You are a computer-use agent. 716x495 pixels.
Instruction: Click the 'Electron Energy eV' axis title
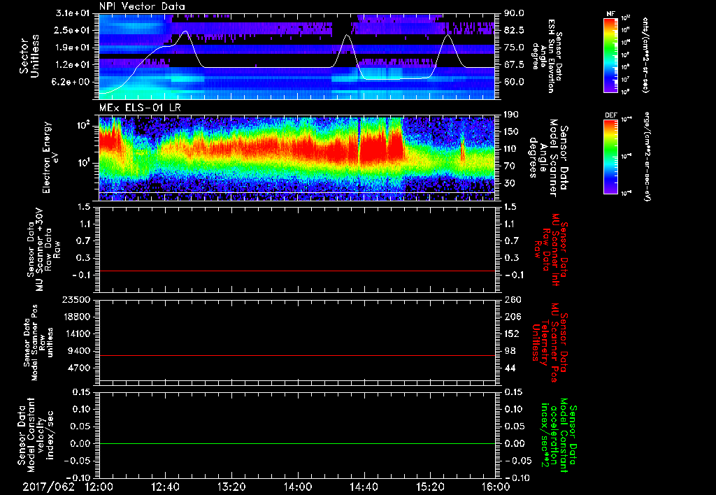pos(51,157)
